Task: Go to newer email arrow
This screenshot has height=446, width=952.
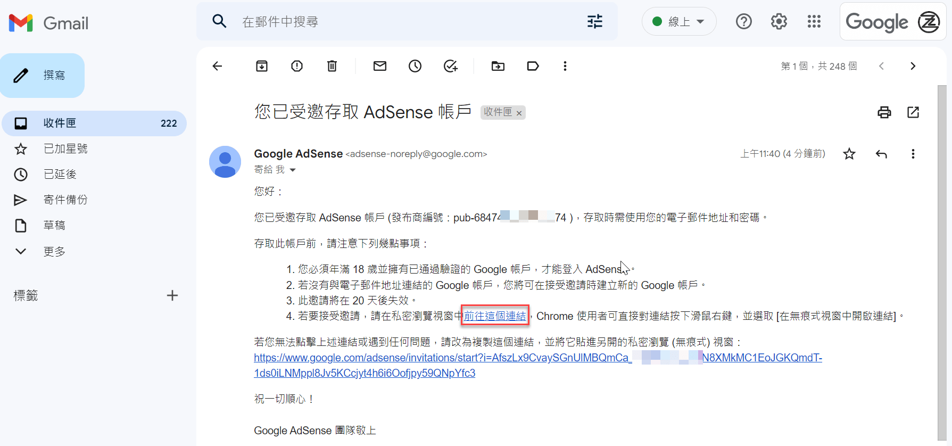Action: pos(882,66)
